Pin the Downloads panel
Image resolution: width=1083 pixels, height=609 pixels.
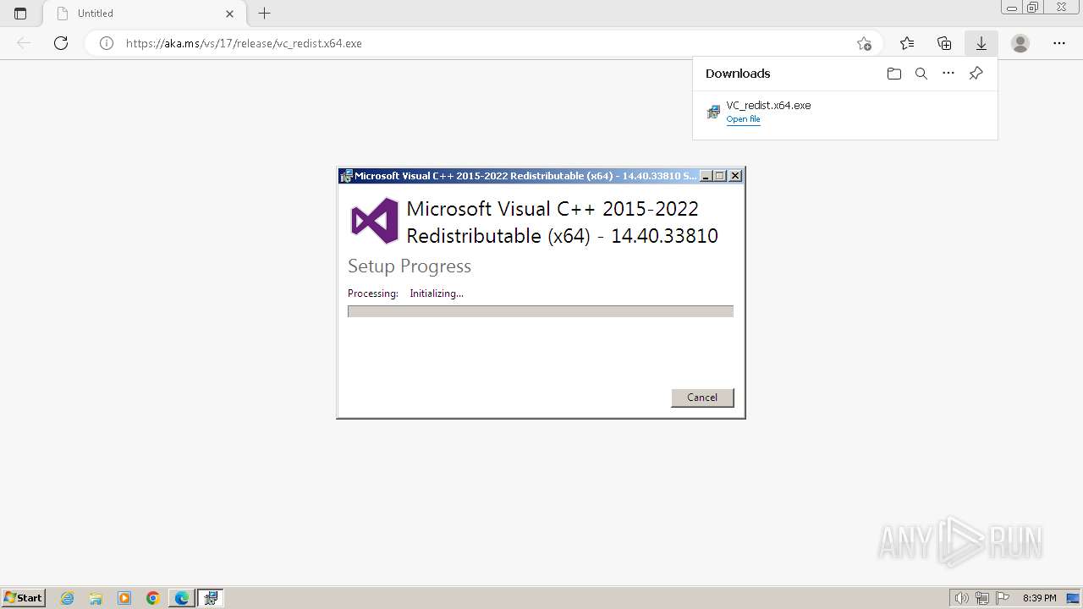click(976, 74)
